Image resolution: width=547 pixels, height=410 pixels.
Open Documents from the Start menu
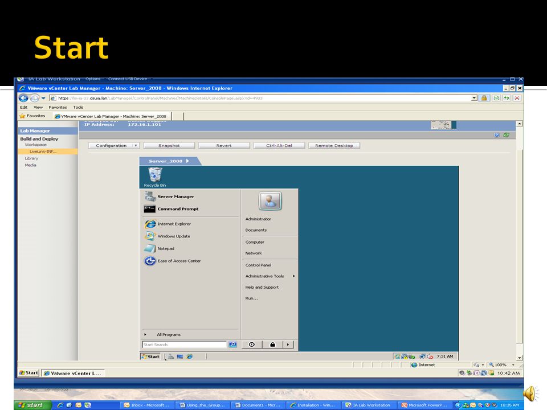256,230
